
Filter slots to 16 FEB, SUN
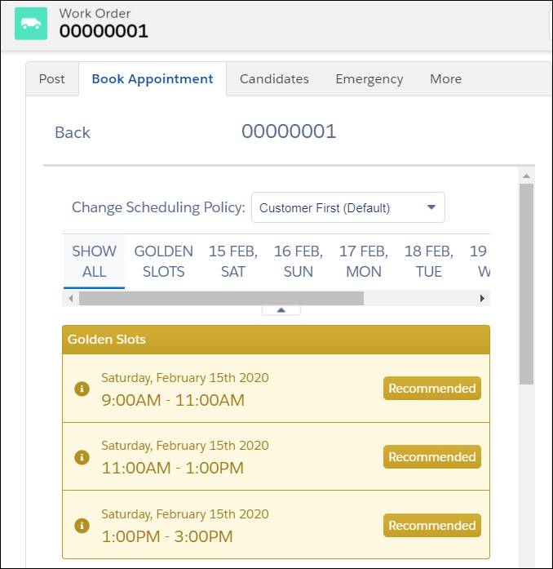(x=298, y=261)
